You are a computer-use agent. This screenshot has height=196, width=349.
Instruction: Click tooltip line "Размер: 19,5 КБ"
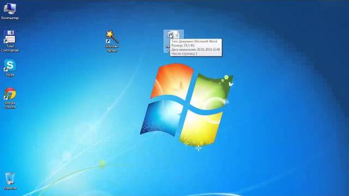pos(183,46)
